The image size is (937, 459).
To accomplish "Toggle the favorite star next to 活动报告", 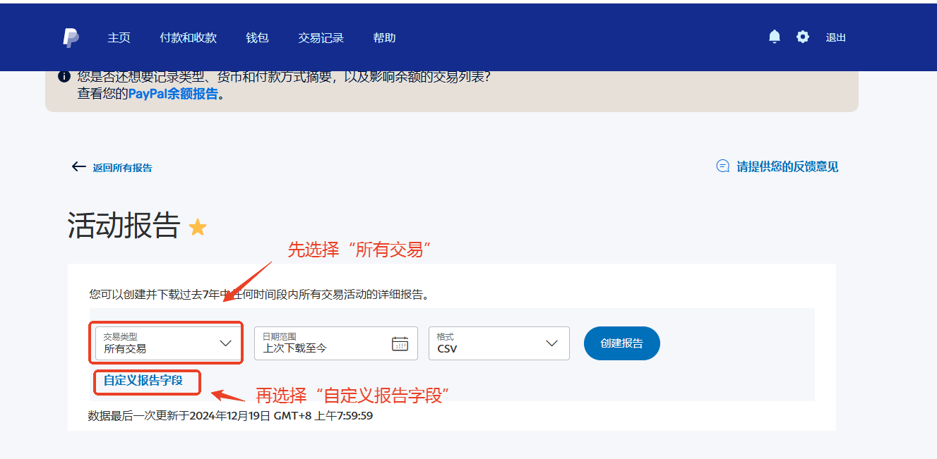I will click(x=198, y=227).
